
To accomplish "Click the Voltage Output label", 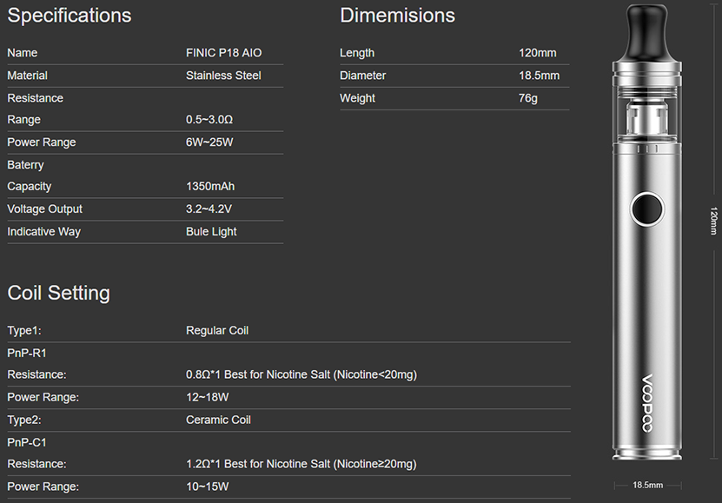I will (x=44, y=208).
